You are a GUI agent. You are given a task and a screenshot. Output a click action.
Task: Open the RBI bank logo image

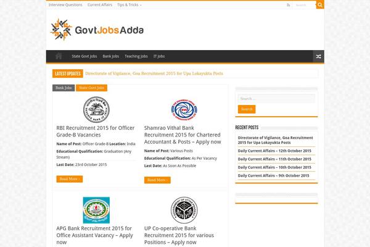[96, 109]
